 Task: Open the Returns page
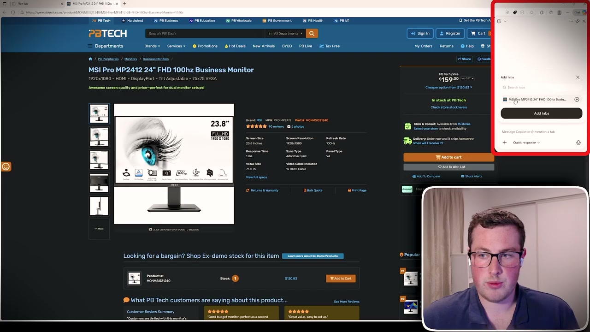(x=446, y=46)
